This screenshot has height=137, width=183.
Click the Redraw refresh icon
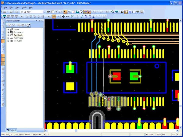pyautogui.click(x=107, y=12)
